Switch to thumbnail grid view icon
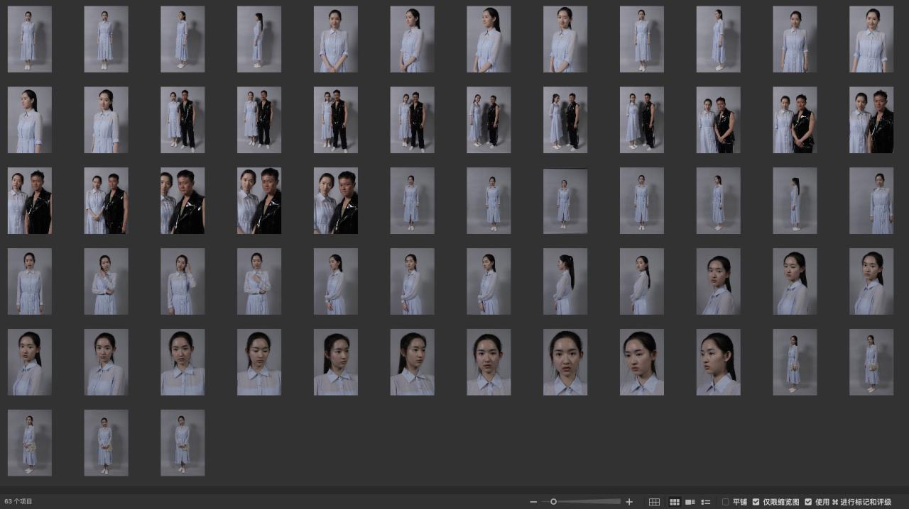 click(675, 502)
